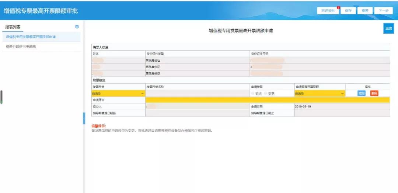Click the 附送资料 button
The height and width of the screenshot is (193, 398).
click(328, 11)
